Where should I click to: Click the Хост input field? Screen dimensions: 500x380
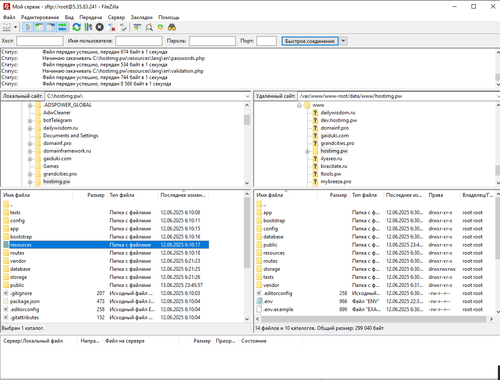40,41
